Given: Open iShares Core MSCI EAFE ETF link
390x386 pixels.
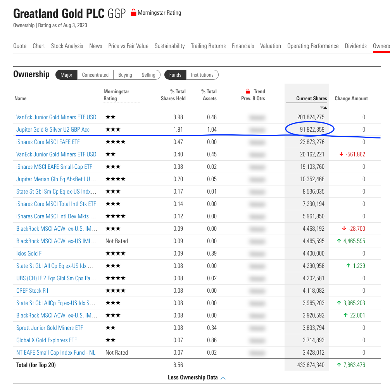Looking at the screenshot, I should pyautogui.click(x=48, y=142).
